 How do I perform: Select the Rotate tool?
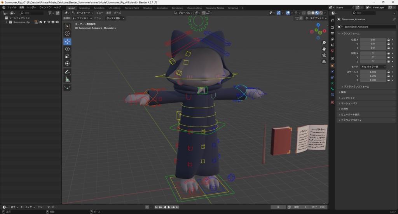tap(67, 49)
